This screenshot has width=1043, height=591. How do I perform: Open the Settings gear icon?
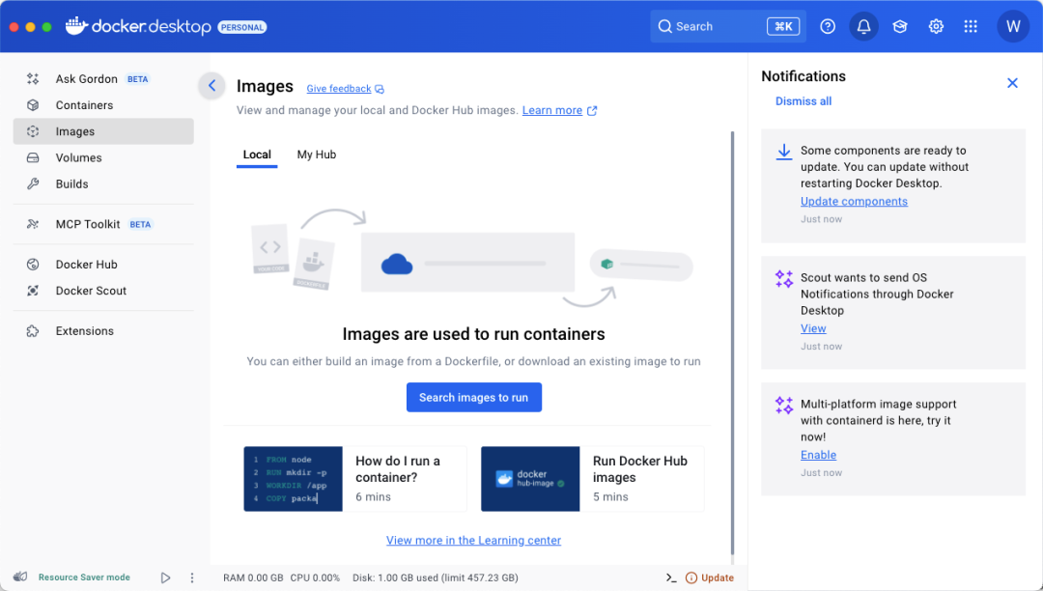pos(936,27)
